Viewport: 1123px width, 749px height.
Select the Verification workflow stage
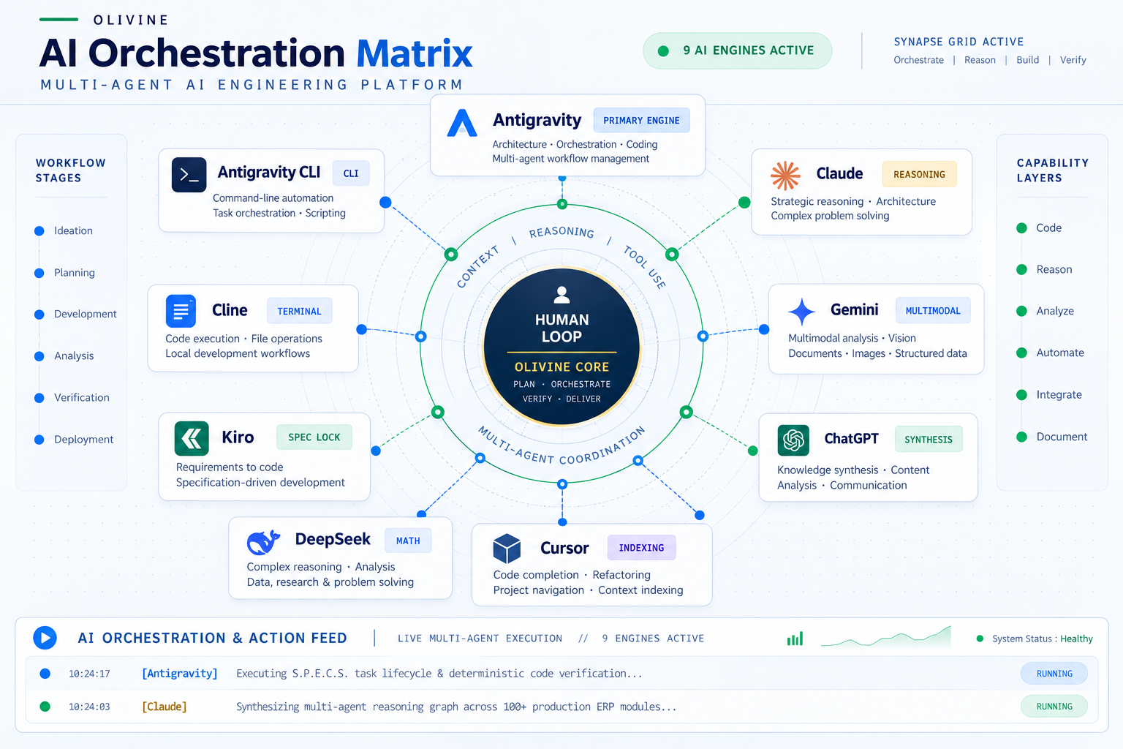click(72, 397)
